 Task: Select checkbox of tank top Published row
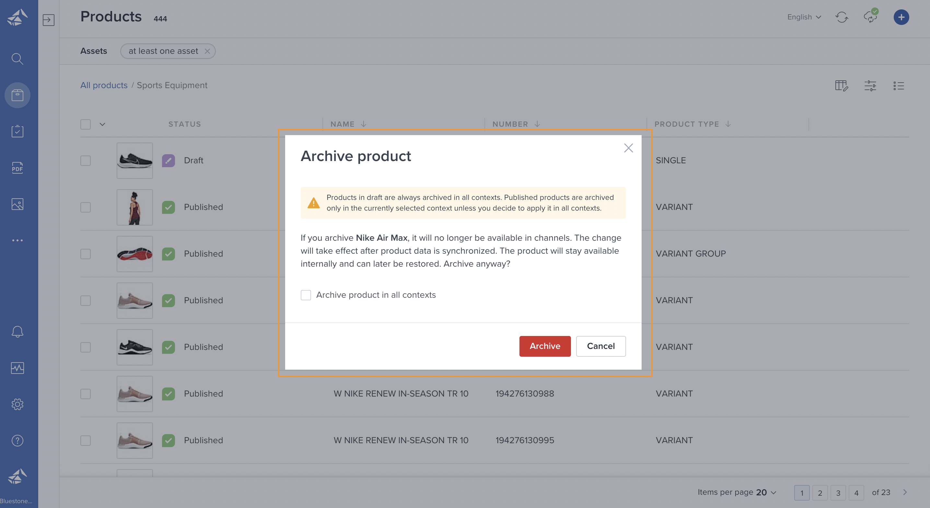tap(86, 207)
